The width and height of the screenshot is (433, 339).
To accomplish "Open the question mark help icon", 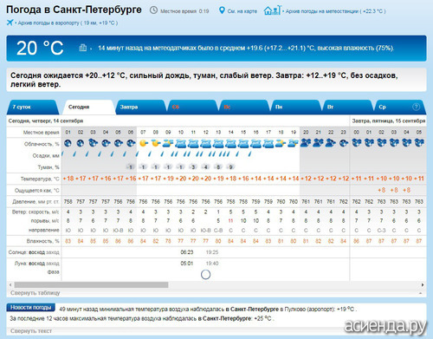I will tap(416, 107).
